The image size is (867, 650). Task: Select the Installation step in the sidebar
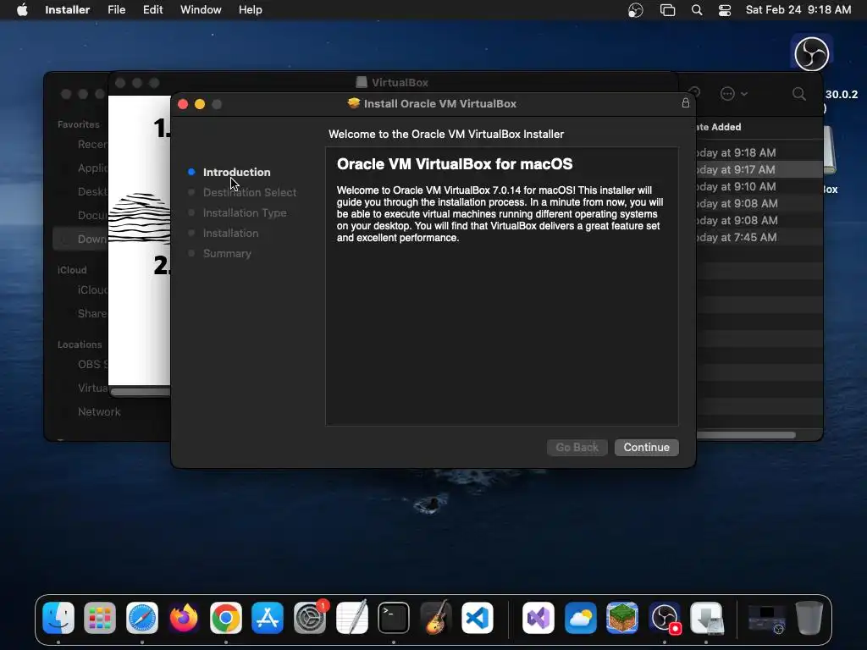(x=230, y=234)
